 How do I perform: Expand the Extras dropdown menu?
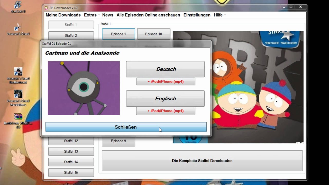point(92,15)
